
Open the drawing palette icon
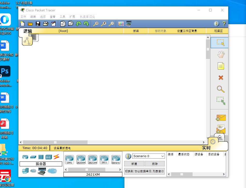(121, 24)
